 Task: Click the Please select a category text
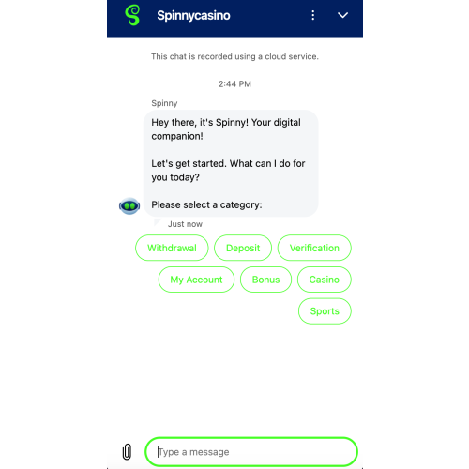pyautogui.click(x=206, y=204)
